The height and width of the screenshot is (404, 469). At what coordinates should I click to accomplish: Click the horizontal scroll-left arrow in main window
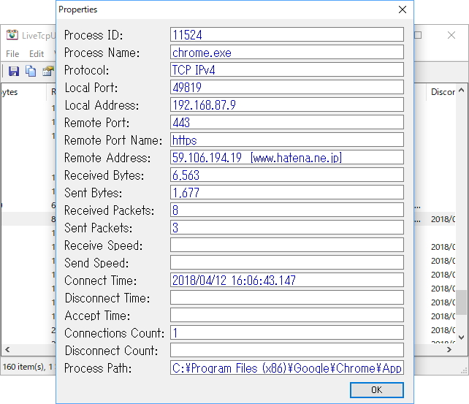click(x=7, y=349)
